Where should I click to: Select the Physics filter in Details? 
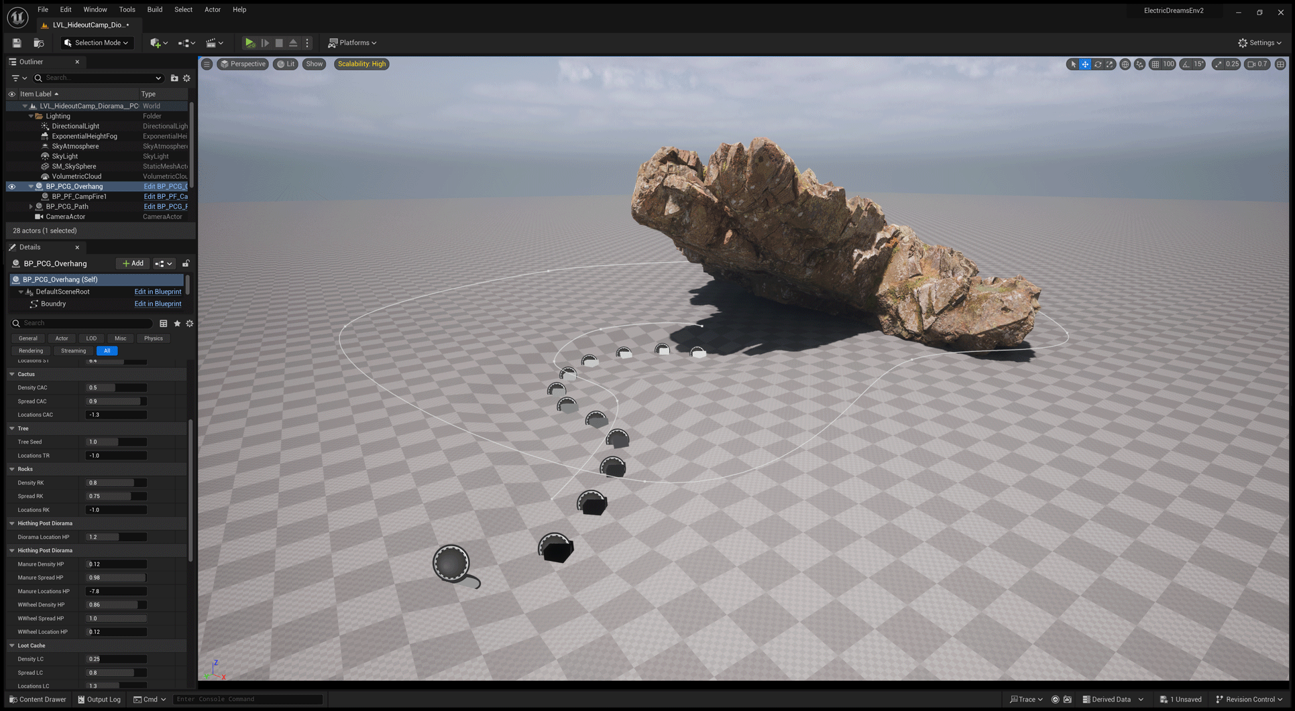154,338
